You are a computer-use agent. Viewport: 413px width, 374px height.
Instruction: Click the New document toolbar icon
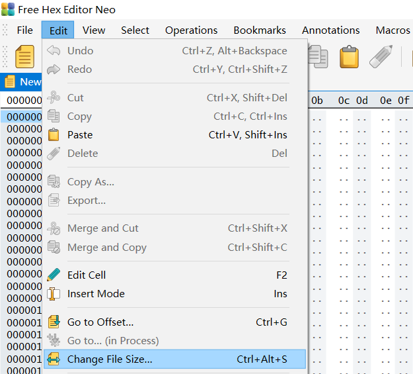pyautogui.click(x=24, y=57)
